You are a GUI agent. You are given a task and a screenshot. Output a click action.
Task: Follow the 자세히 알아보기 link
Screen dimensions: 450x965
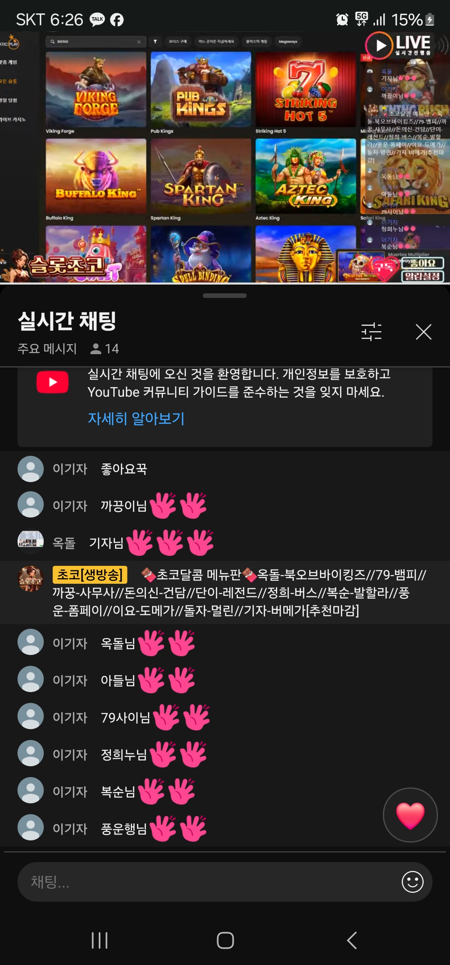click(136, 418)
